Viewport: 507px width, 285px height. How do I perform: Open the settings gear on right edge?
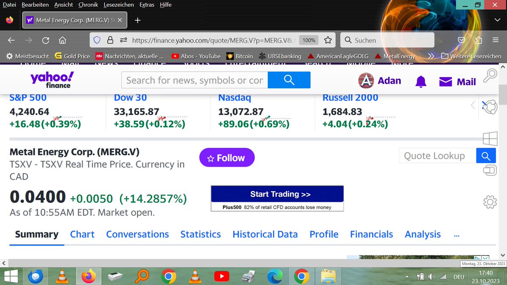point(489,202)
